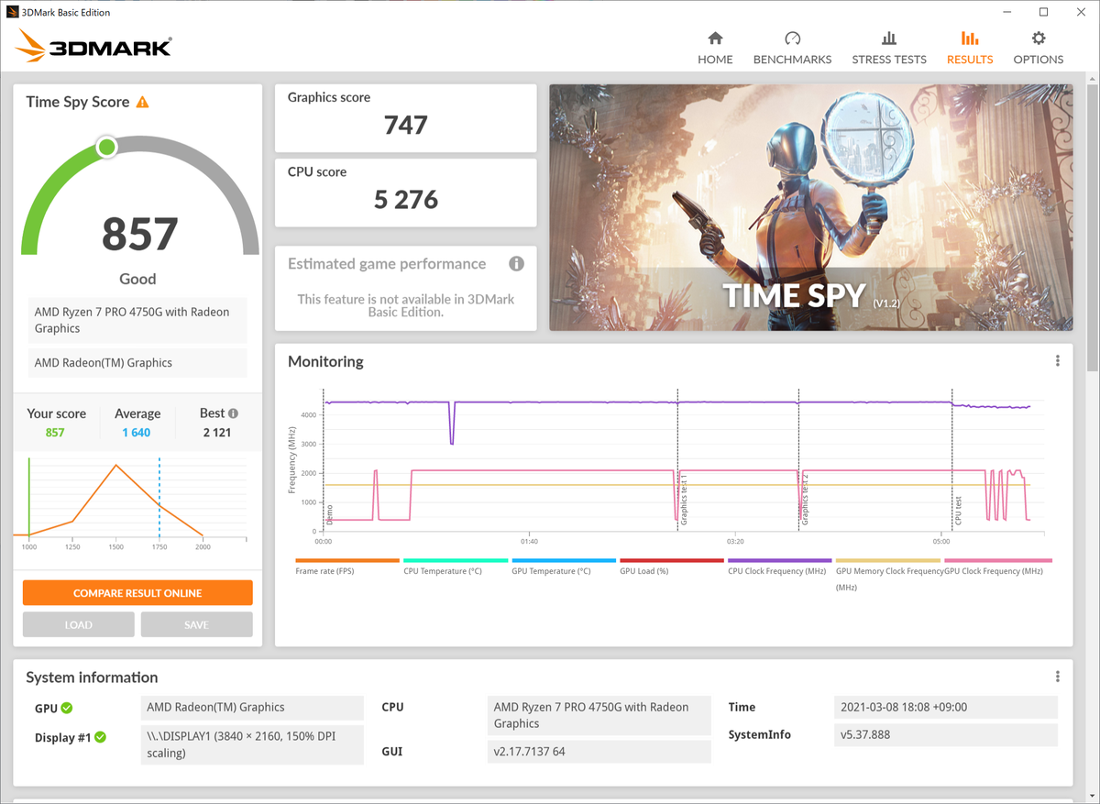Open the Monitoring panel three-dot menu
1100x804 pixels.
pyautogui.click(x=1058, y=361)
